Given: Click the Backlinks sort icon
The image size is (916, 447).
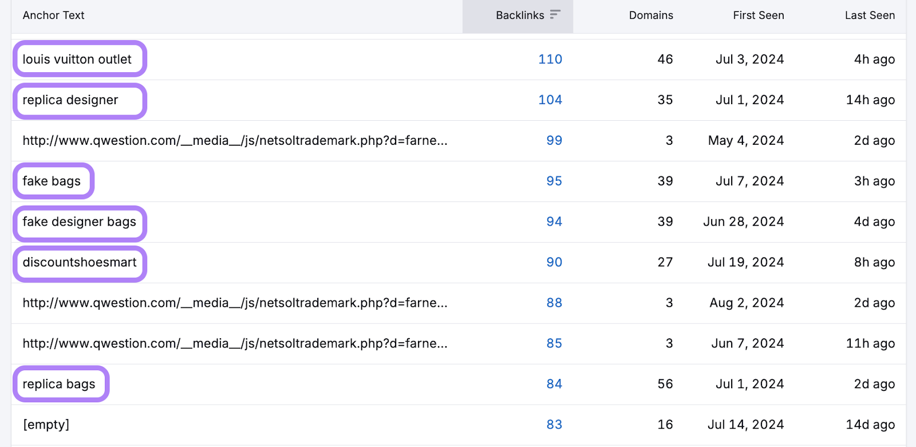Looking at the screenshot, I should coord(555,15).
